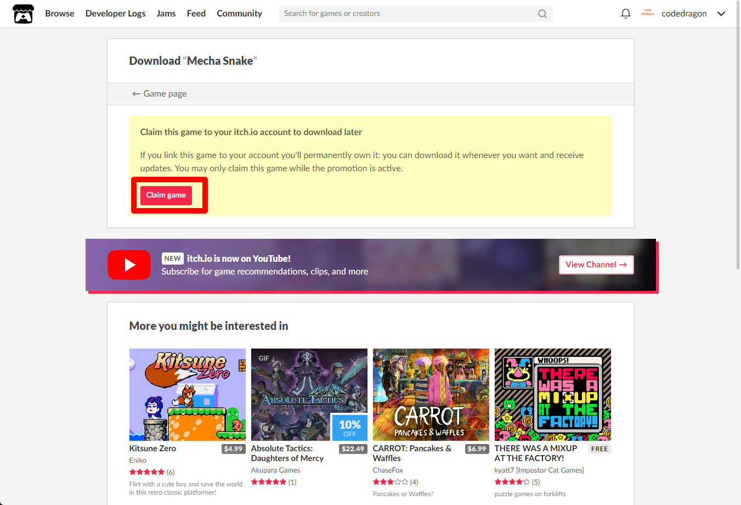Open the notifications bell
Viewport: 741px width, 505px height.
(625, 14)
